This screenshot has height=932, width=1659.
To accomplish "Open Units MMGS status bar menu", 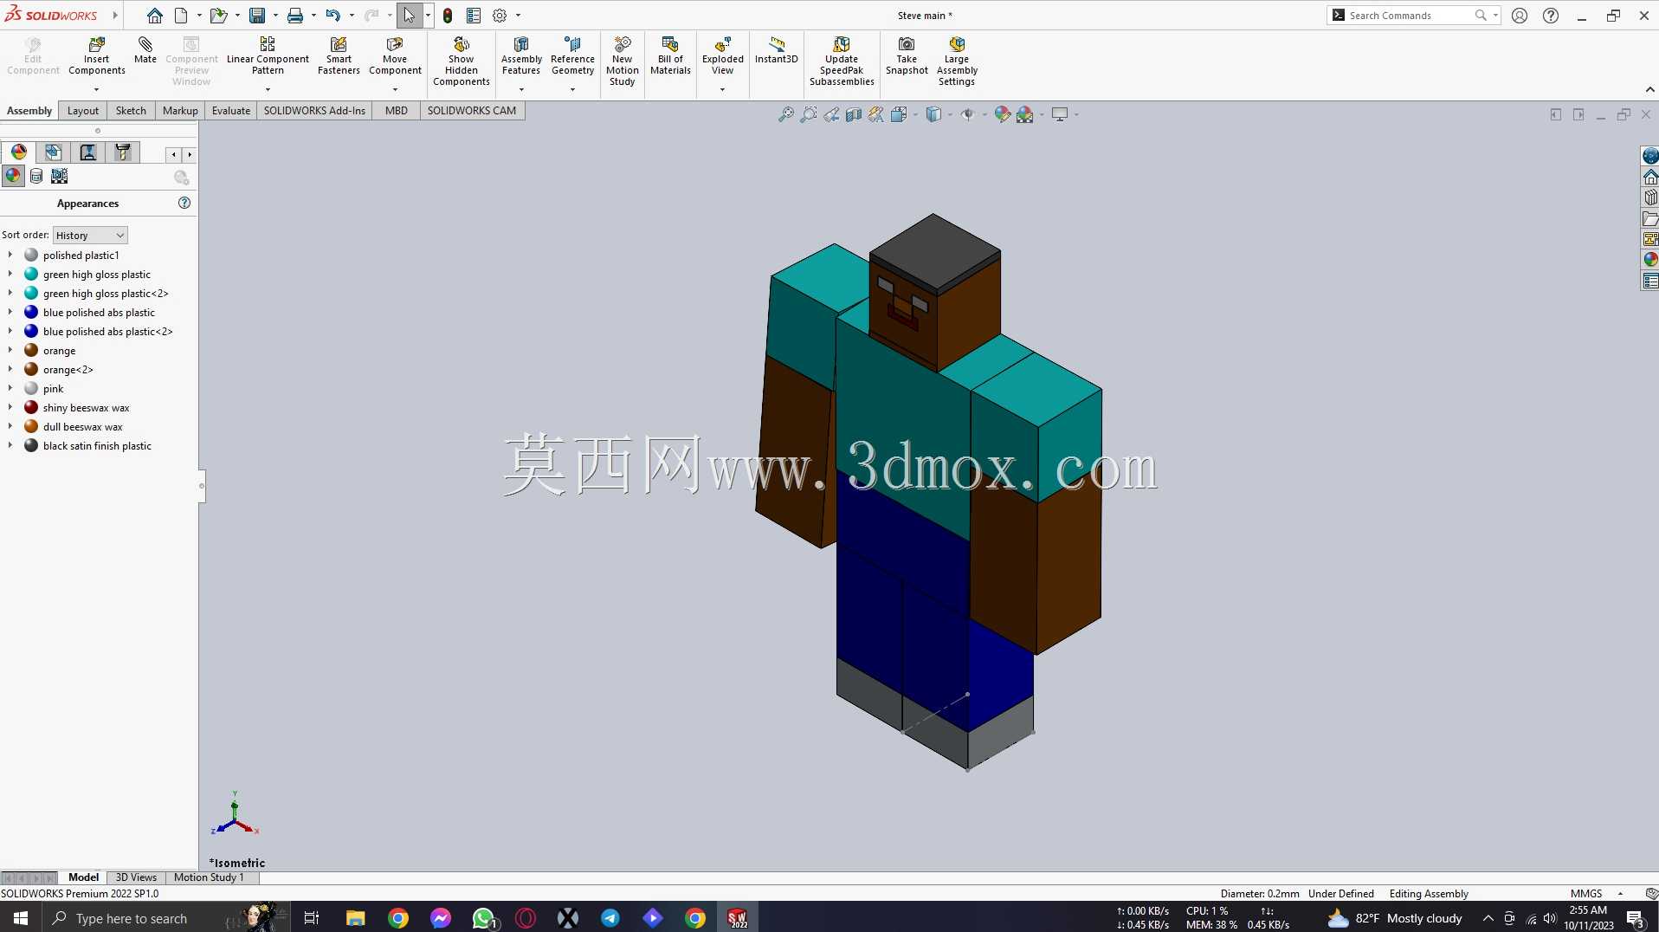I will click(1597, 894).
